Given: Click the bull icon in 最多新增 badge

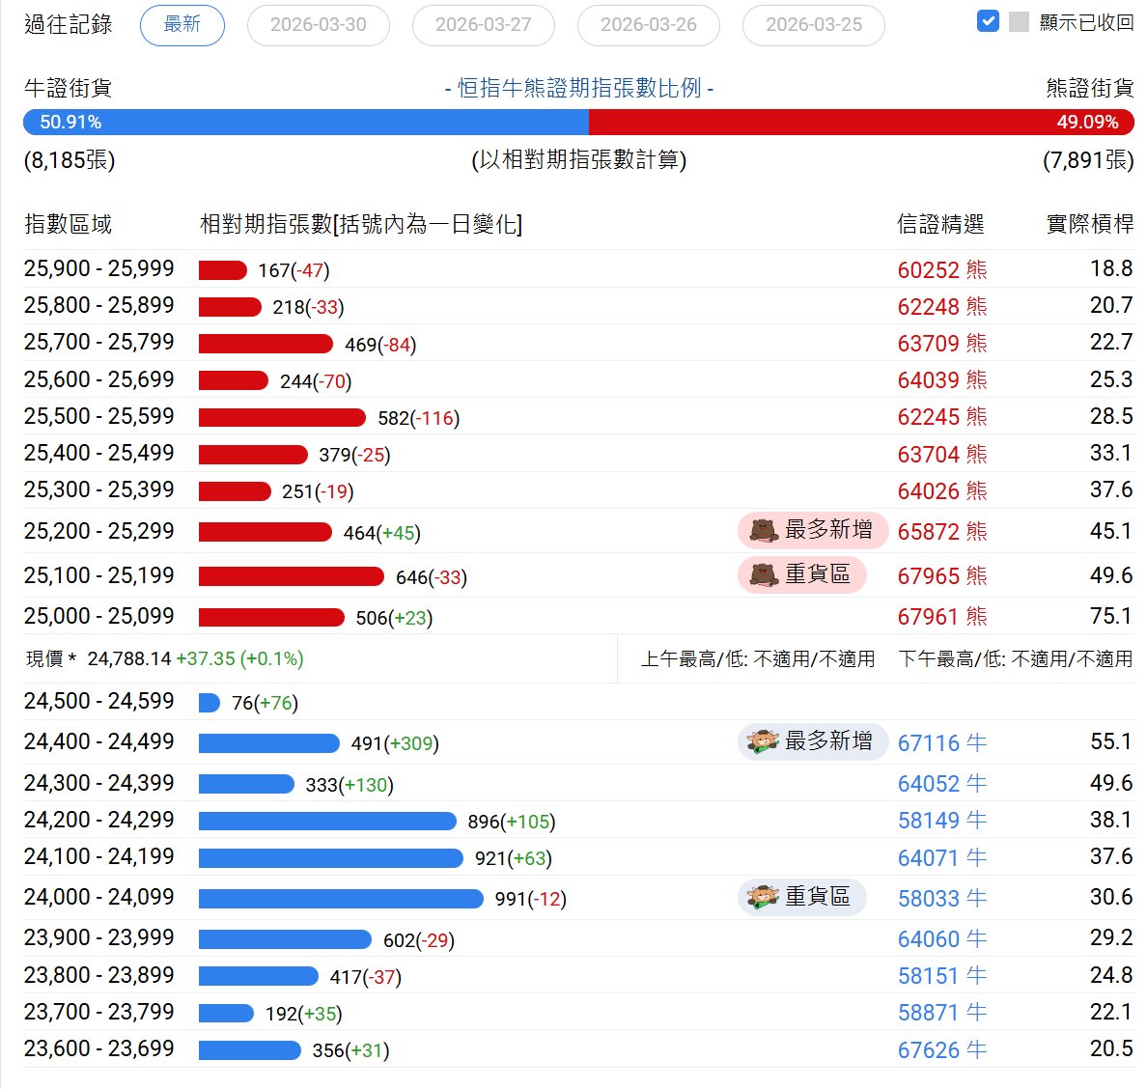Looking at the screenshot, I should tap(763, 741).
